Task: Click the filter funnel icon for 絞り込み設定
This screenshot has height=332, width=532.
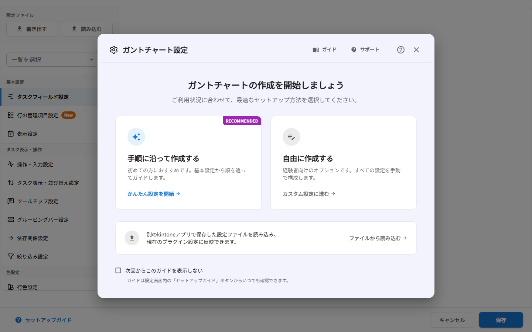Action: 11,256
